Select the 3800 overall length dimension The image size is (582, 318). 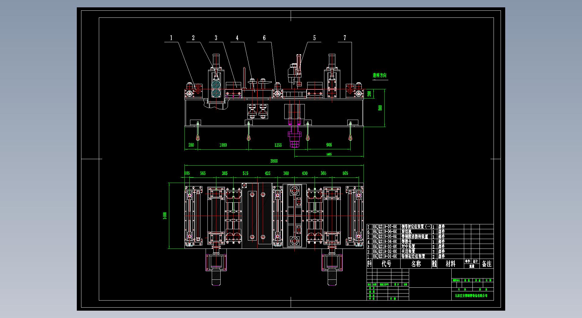(274, 161)
